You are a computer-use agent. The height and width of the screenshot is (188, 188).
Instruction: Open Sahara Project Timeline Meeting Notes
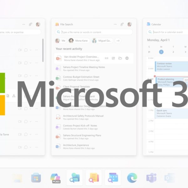coord(84,67)
